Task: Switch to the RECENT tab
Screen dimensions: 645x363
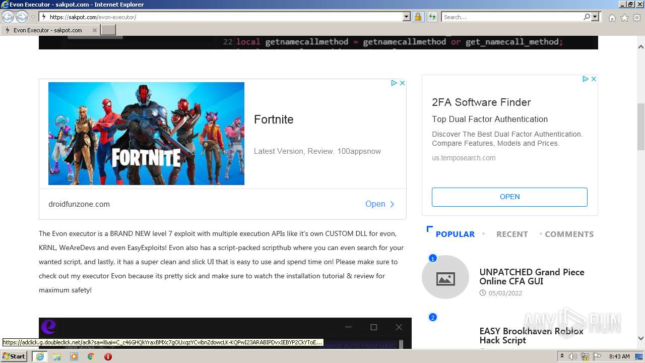Action: [512, 234]
